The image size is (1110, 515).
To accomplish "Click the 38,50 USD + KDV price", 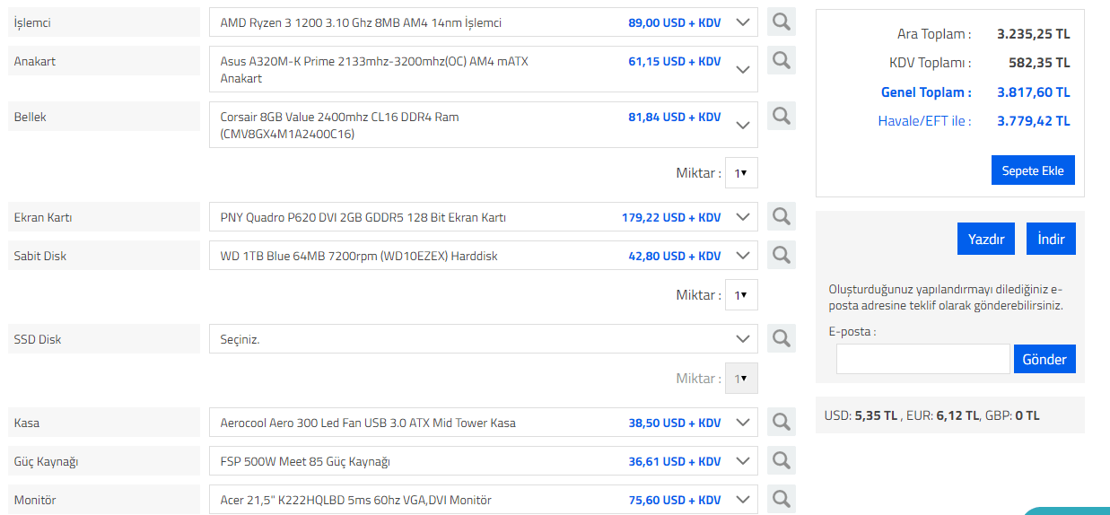I will coord(675,423).
